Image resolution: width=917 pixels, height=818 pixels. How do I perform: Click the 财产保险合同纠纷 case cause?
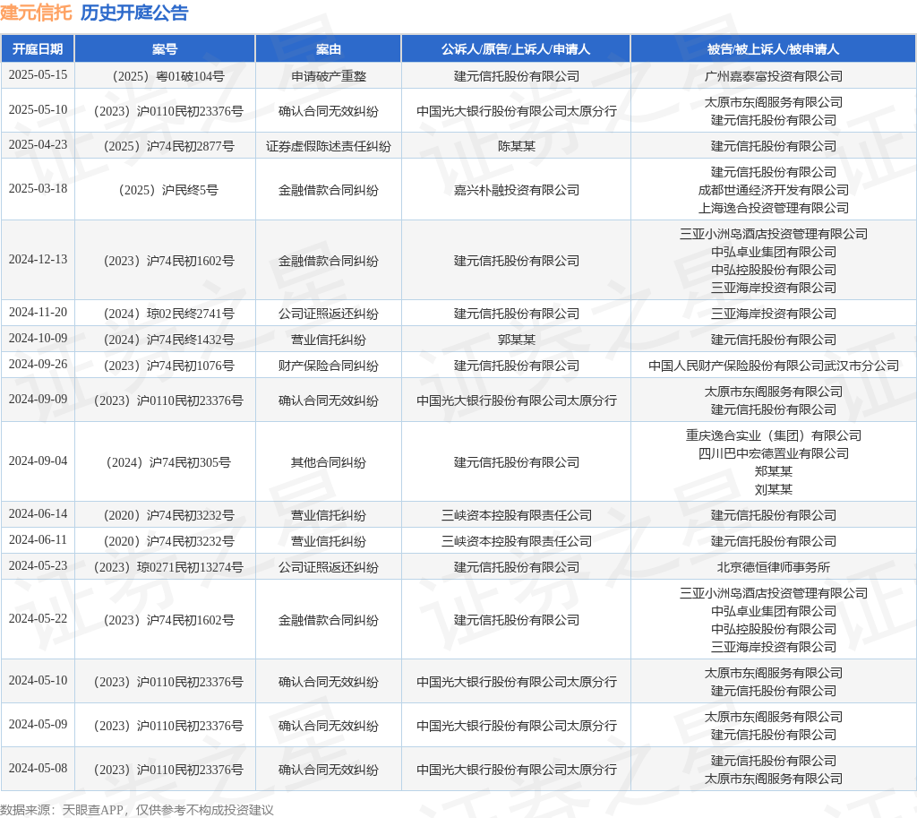328,366
